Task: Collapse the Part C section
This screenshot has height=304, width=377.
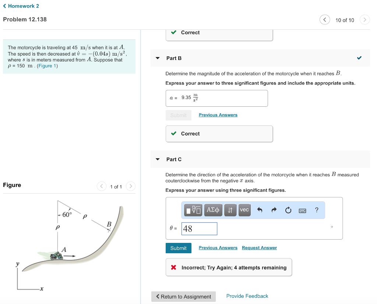Action: click(x=158, y=159)
